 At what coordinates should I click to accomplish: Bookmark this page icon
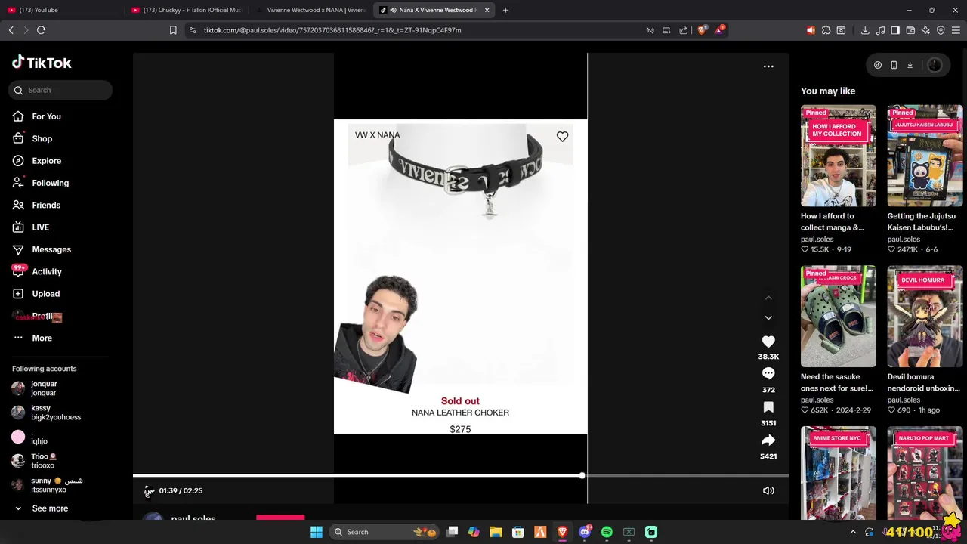[x=173, y=30]
